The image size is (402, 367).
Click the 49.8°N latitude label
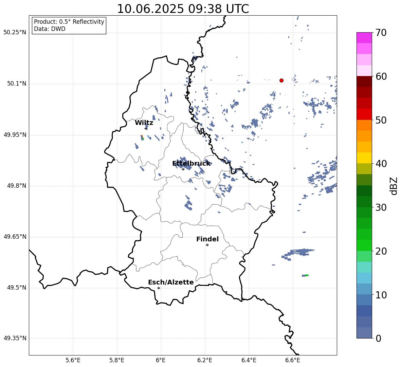17,186
